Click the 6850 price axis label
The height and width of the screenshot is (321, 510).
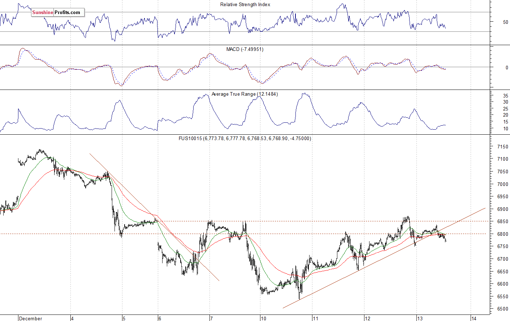pos(502,222)
